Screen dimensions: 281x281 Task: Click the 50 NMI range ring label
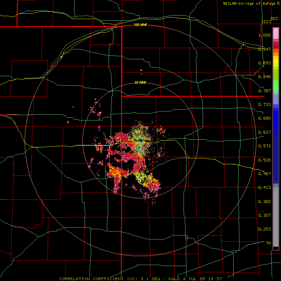140,83
